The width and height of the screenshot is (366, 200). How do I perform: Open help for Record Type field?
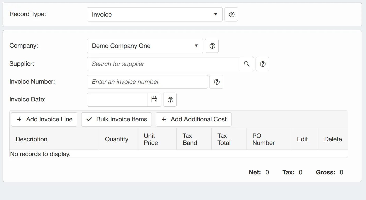point(231,14)
